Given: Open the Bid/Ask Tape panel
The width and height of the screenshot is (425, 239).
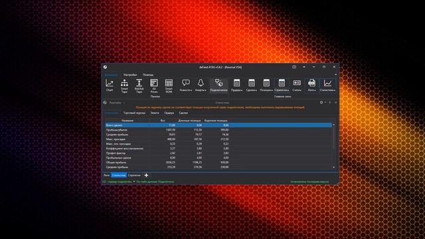Looking at the screenshot, I should tap(139, 86).
